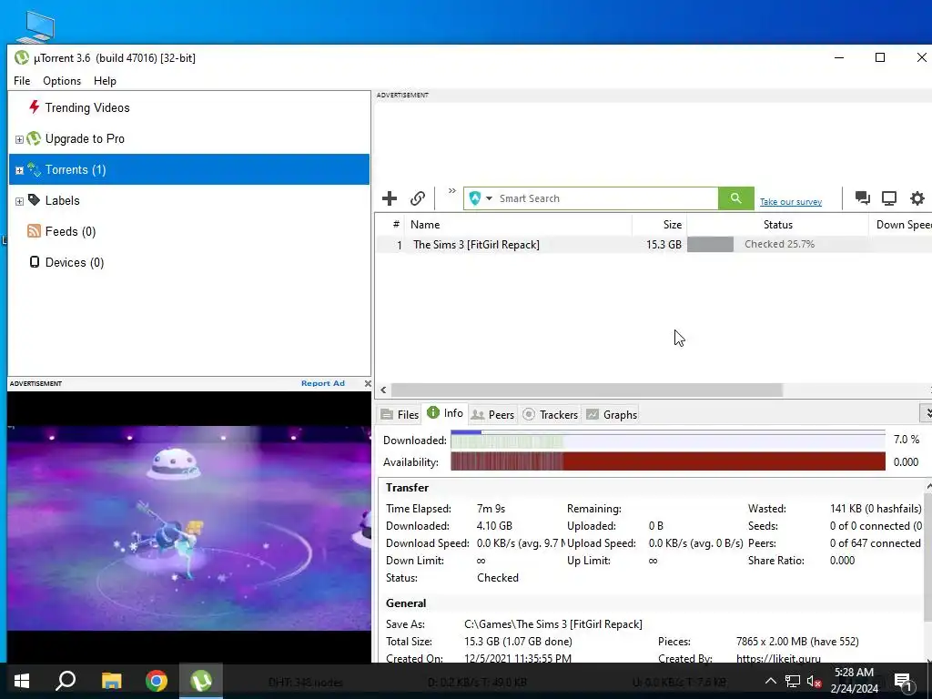Select The Sims 3 [FitGirl Repack] torrent row
Screen dimensions: 932x699
(653, 244)
